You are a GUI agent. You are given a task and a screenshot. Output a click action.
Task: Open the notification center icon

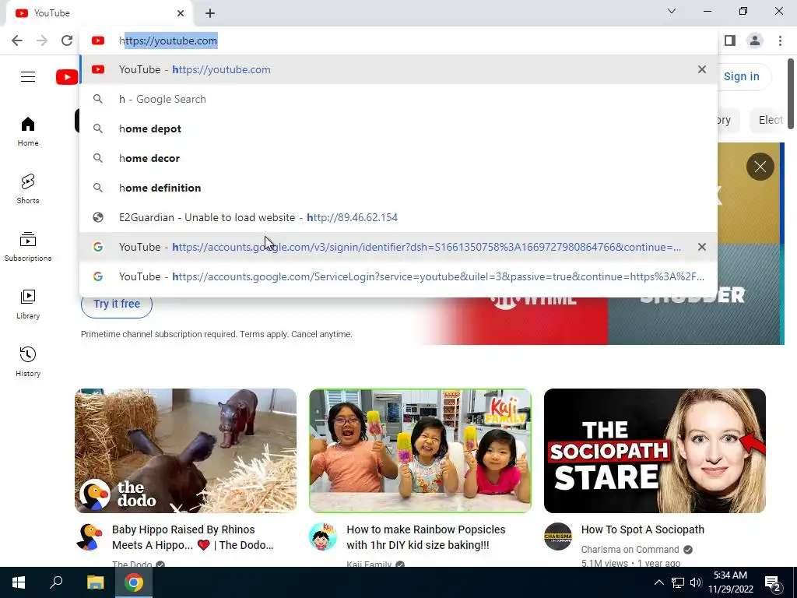tap(773, 583)
